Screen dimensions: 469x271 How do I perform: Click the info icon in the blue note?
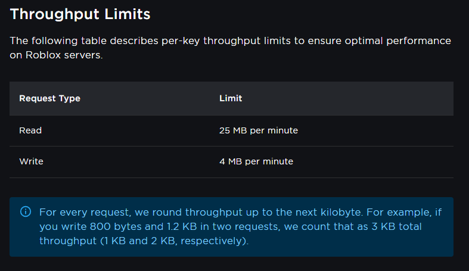click(x=26, y=212)
